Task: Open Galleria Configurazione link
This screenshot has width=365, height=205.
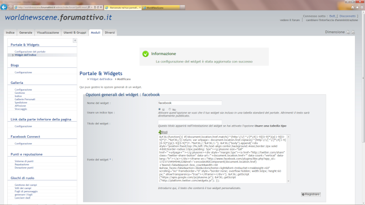Action: tap(23, 90)
